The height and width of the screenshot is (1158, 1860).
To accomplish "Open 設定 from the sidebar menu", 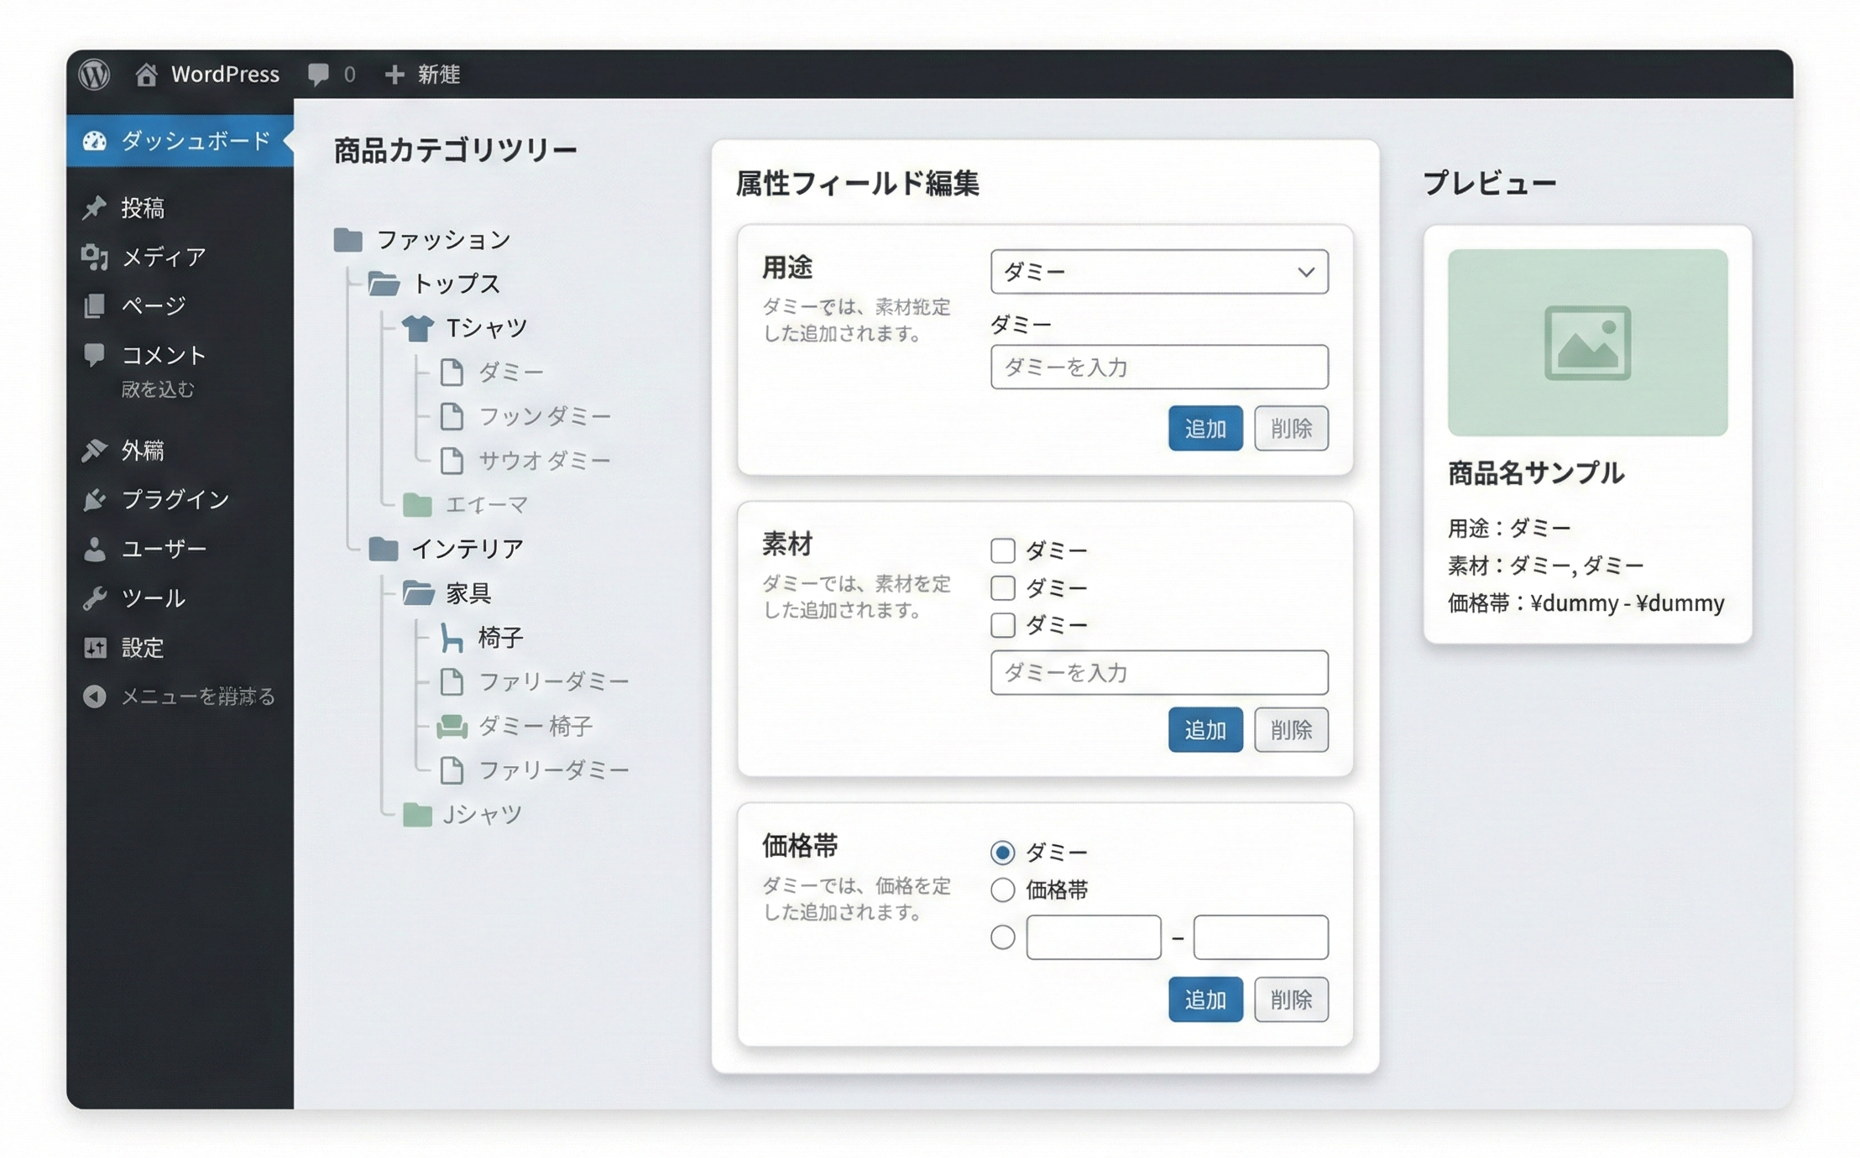I will [x=142, y=648].
